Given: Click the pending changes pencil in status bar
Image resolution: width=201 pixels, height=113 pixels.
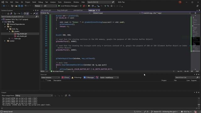Looking at the screenshot, I should click(146, 112).
